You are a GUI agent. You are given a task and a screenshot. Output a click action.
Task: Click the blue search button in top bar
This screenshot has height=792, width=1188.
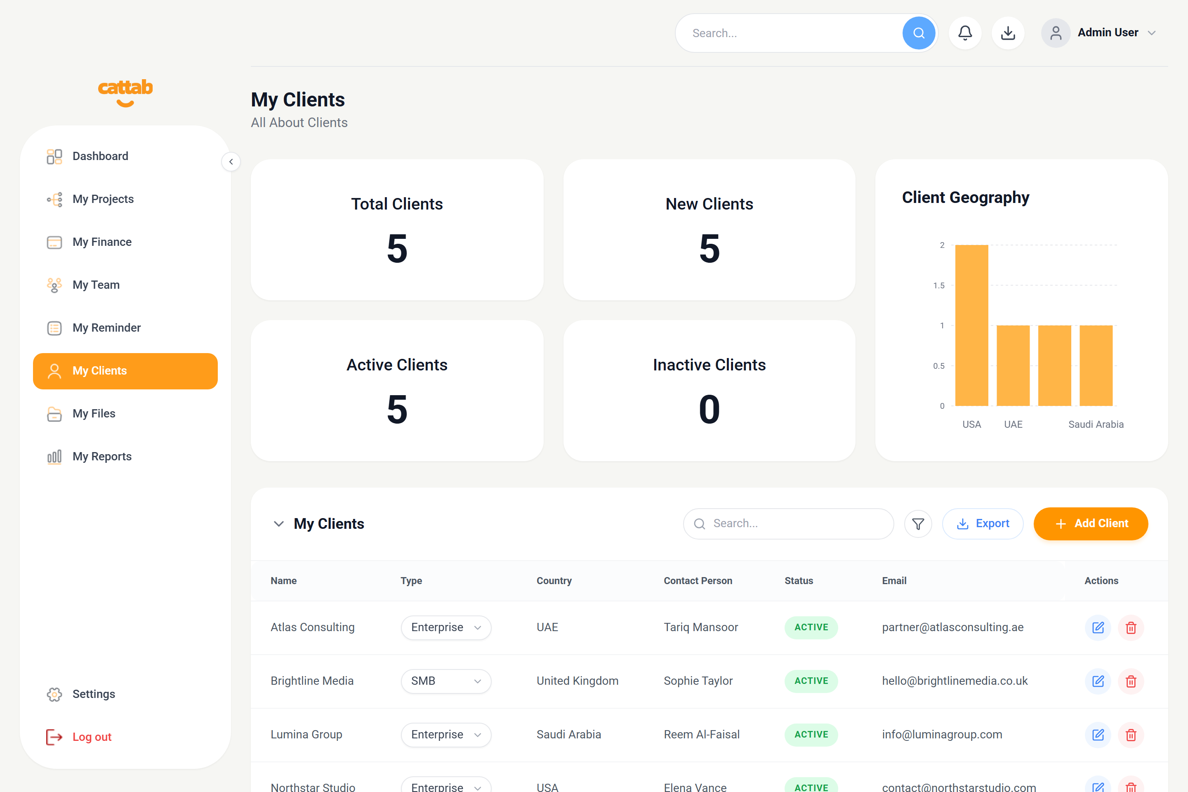click(918, 33)
